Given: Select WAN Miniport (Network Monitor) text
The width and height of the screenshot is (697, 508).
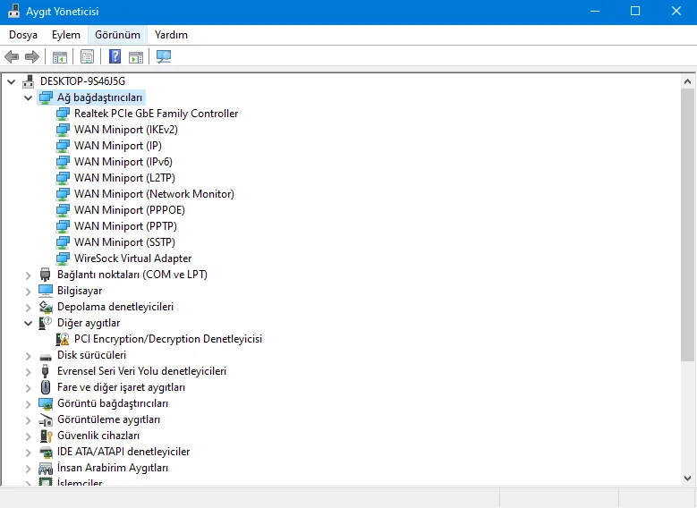Looking at the screenshot, I should point(154,194).
